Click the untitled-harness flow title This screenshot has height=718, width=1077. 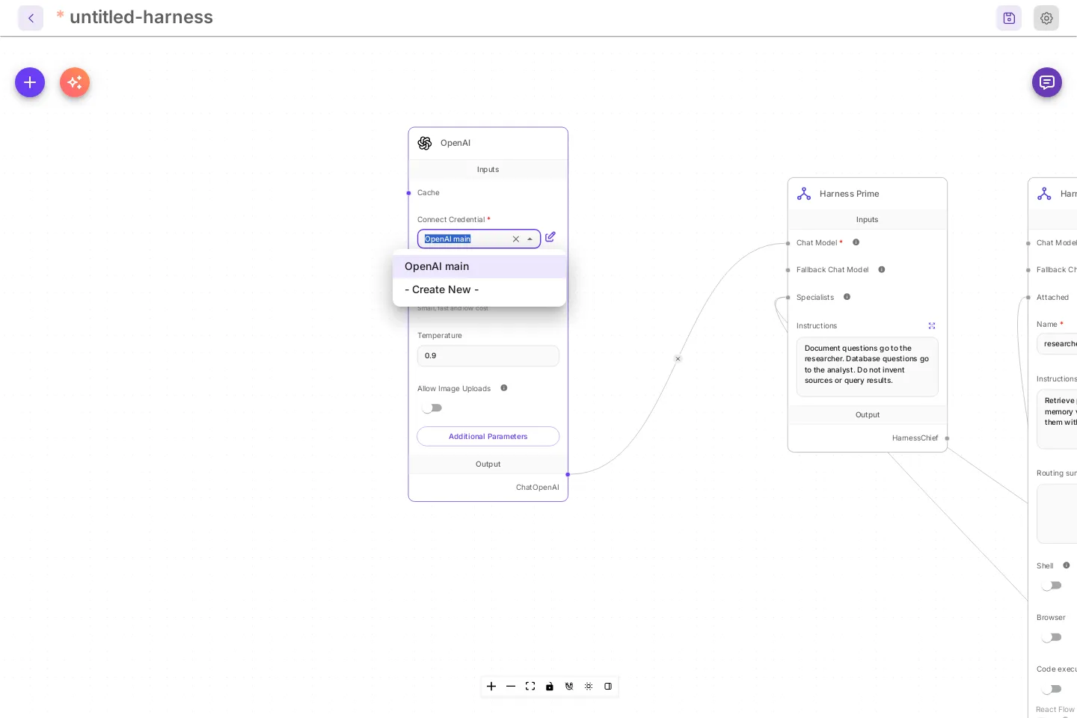pos(141,17)
